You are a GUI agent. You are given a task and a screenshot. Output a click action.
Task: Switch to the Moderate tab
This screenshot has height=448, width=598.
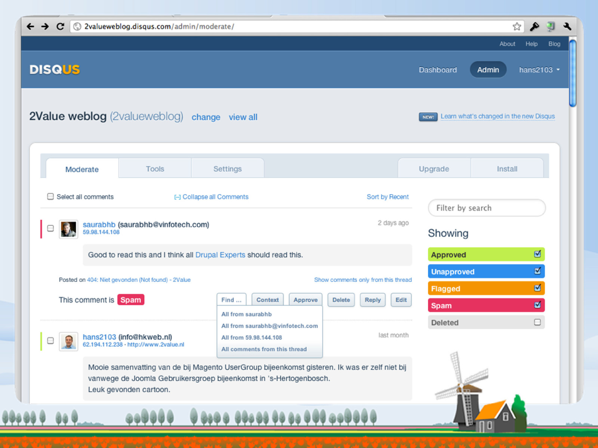coord(82,169)
